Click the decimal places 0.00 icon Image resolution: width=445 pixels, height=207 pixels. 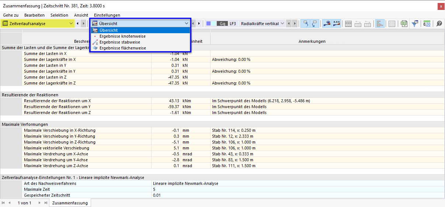click(427, 24)
